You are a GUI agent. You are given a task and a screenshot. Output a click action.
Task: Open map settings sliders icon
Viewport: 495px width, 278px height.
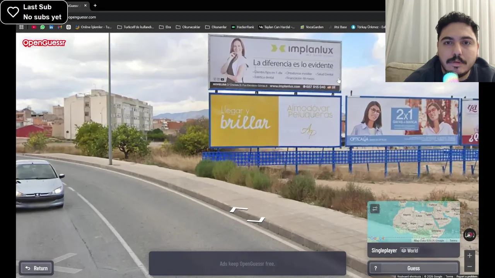(375, 209)
